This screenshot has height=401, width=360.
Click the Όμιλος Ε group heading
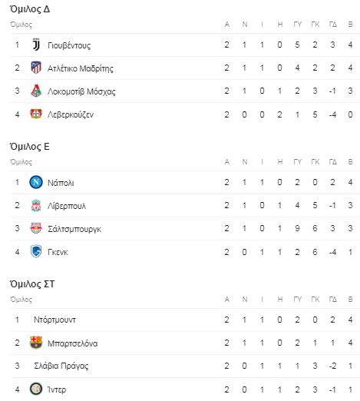click(30, 147)
